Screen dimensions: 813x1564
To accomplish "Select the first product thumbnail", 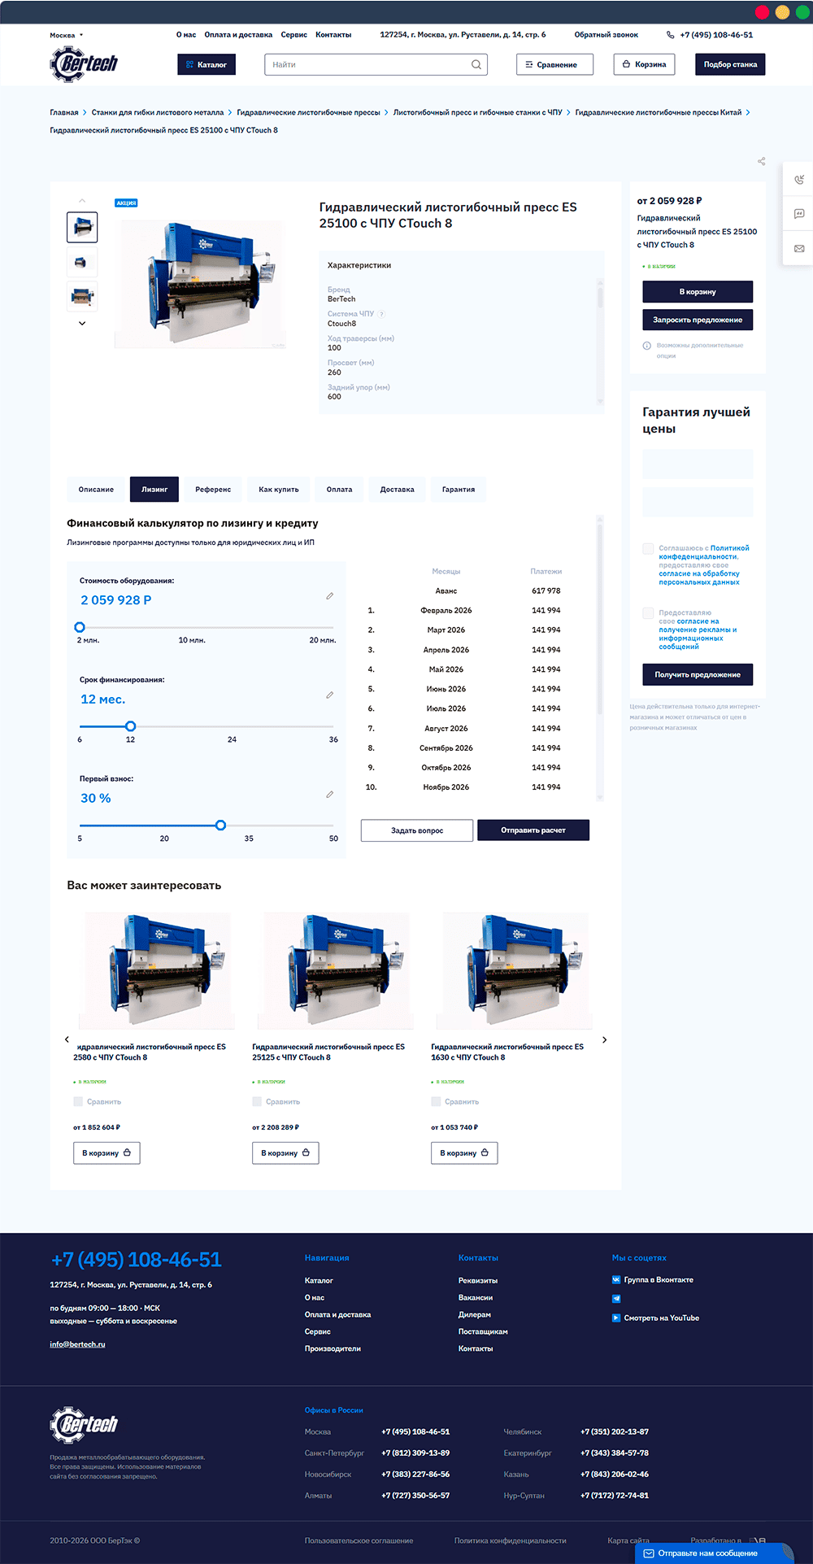I will [82, 228].
